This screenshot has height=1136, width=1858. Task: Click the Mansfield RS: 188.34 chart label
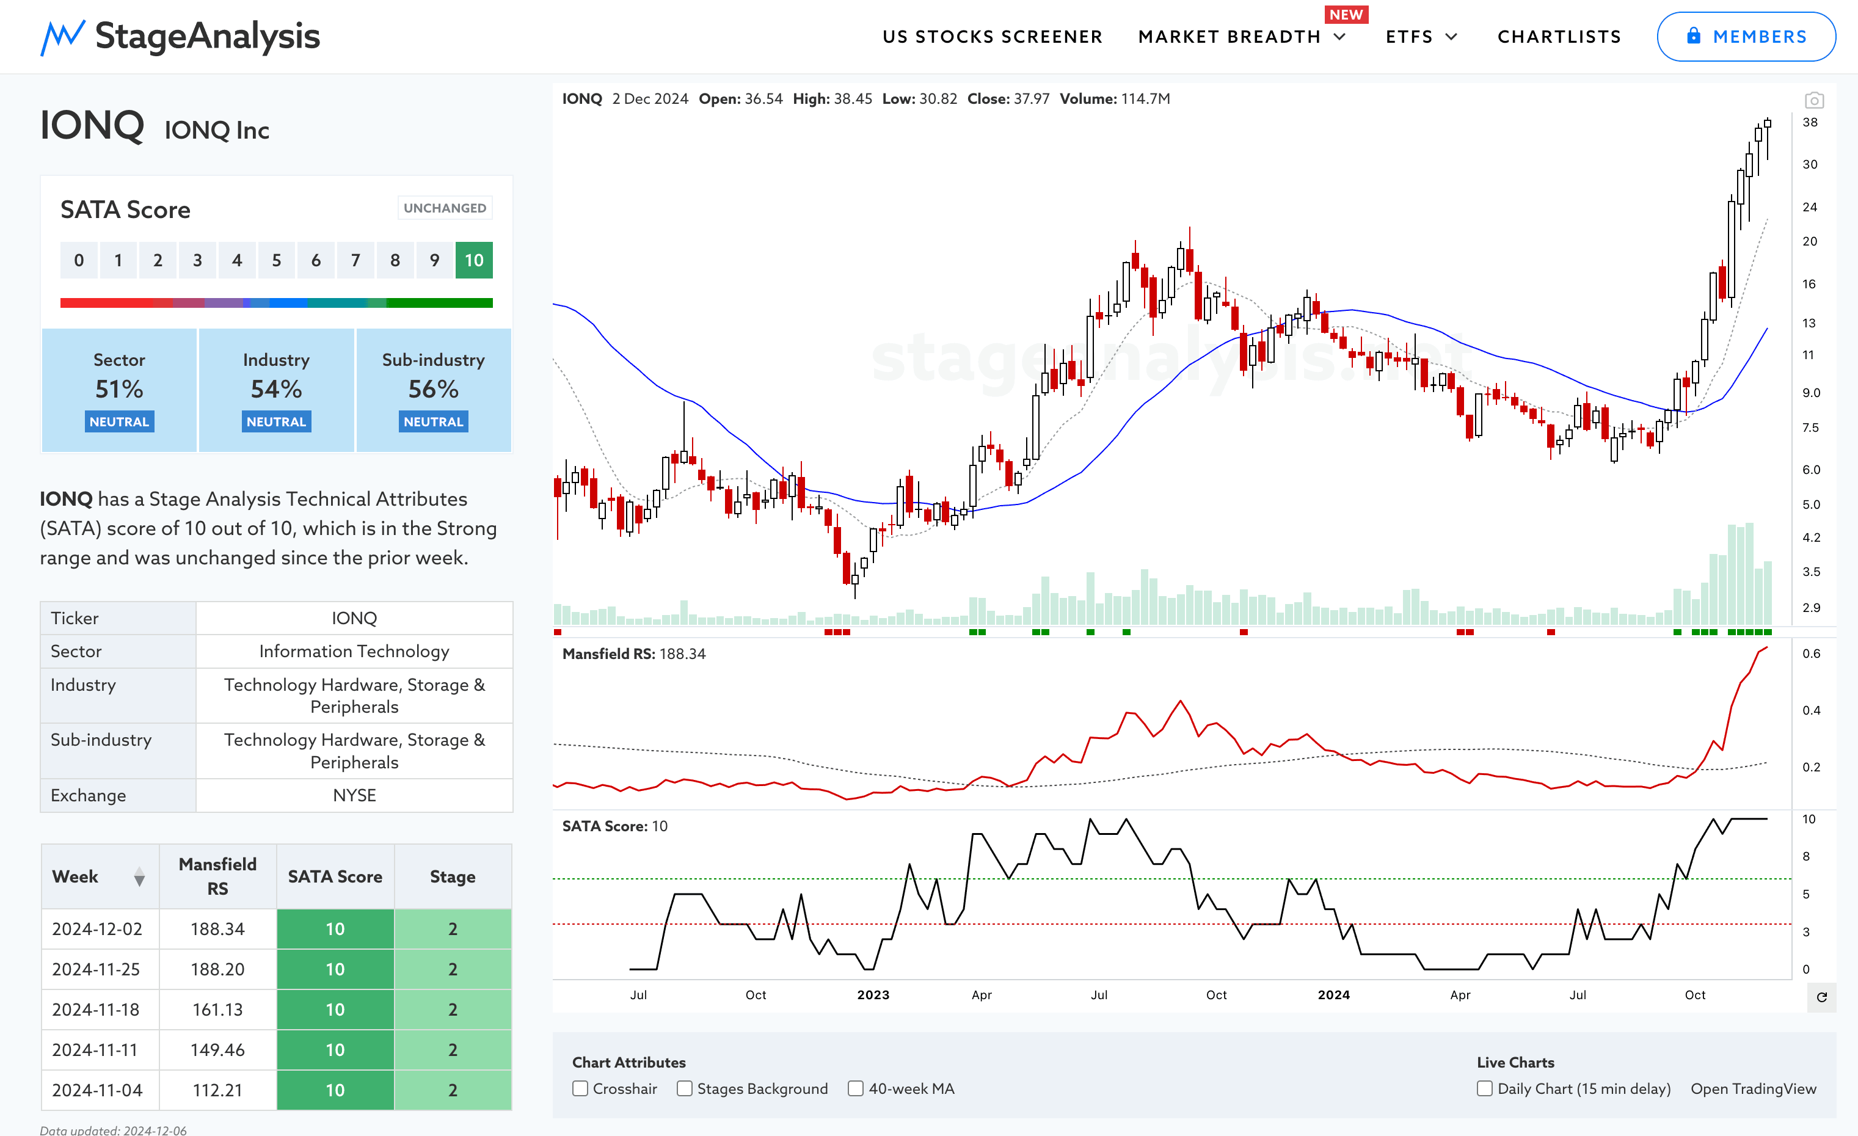pyautogui.click(x=633, y=654)
